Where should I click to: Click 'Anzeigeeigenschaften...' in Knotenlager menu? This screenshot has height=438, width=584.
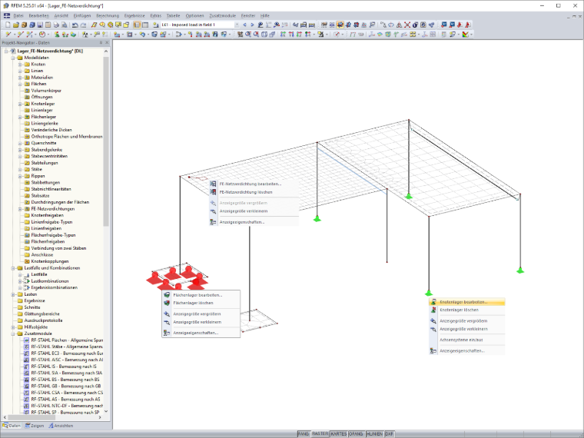tap(467, 351)
